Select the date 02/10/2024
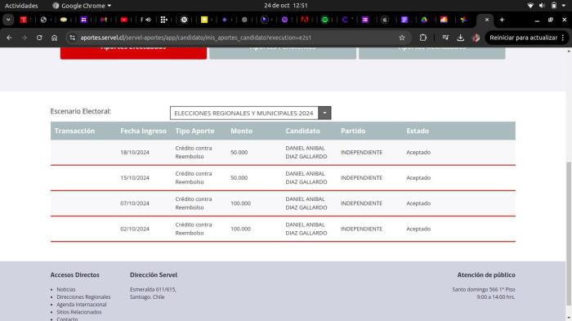This screenshot has width=572, height=321. [x=135, y=229]
